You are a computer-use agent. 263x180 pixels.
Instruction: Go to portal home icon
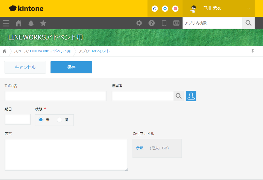point(18,23)
